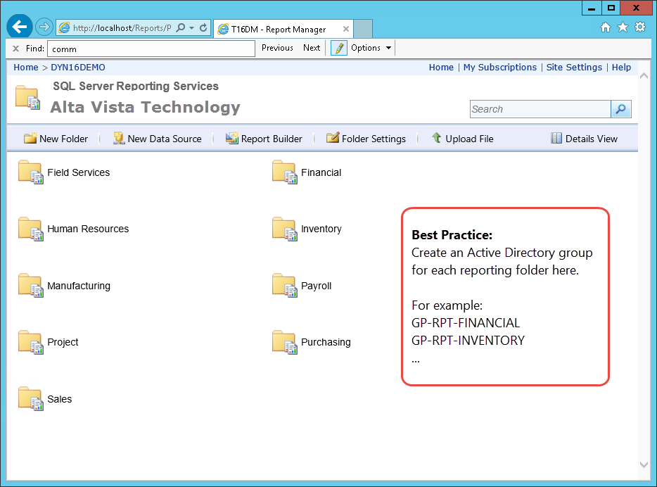This screenshot has width=657, height=487.
Task: Open the Inventory folder name link
Action: [x=321, y=229]
